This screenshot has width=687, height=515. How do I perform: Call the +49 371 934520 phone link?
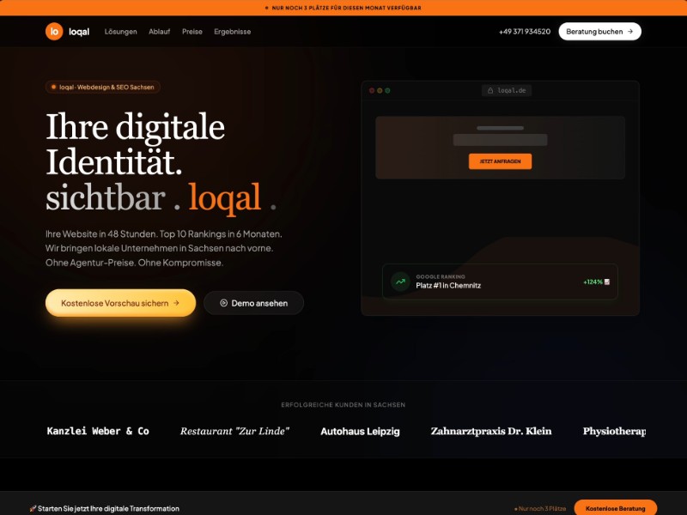(524, 32)
